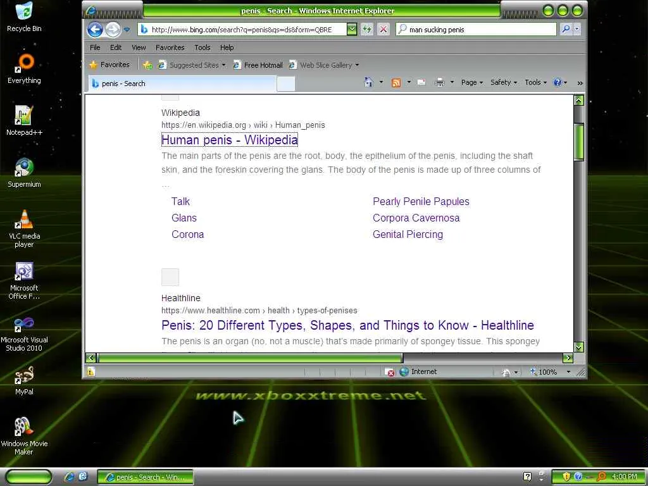Image resolution: width=648 pixels, height=486 pixels.
Task: Open the File menu
Action: pyautogui.click(x=95, y=47)
